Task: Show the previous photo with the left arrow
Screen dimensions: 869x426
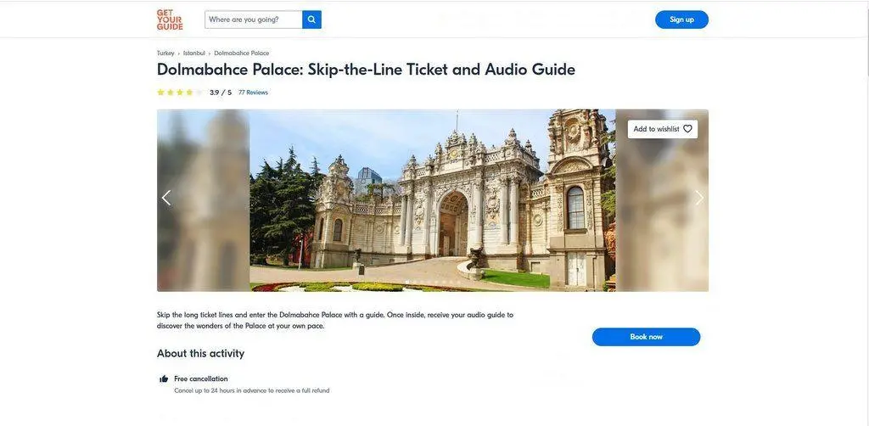Action: pyautogui.click(x=166, y=198)
